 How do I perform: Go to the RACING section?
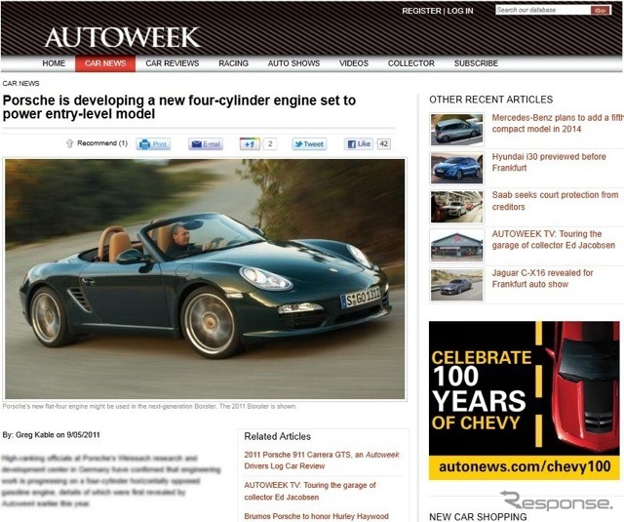tap(234, 63)
